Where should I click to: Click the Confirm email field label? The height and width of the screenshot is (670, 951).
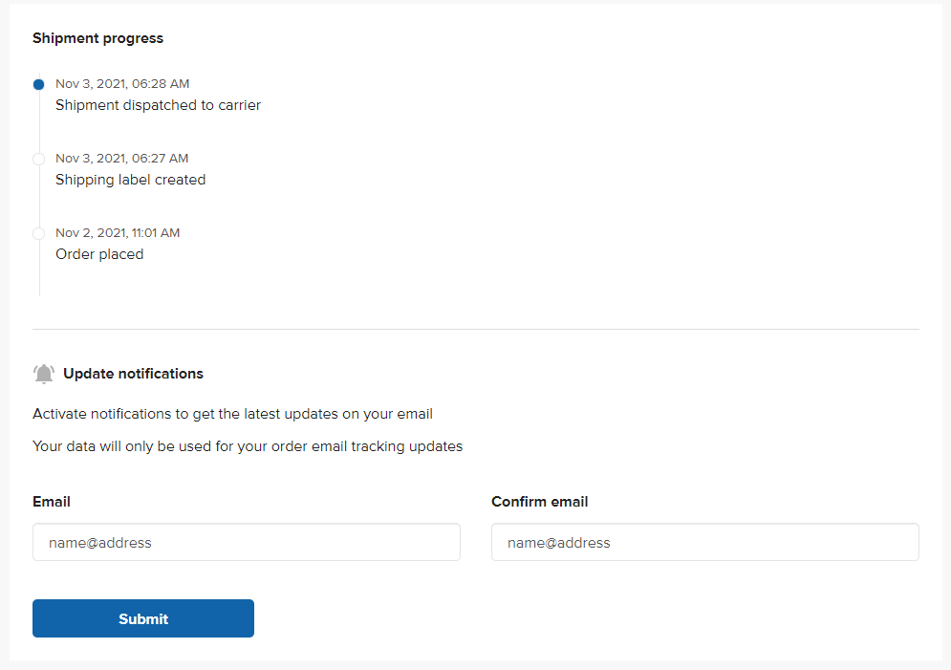tap(540, 502)
